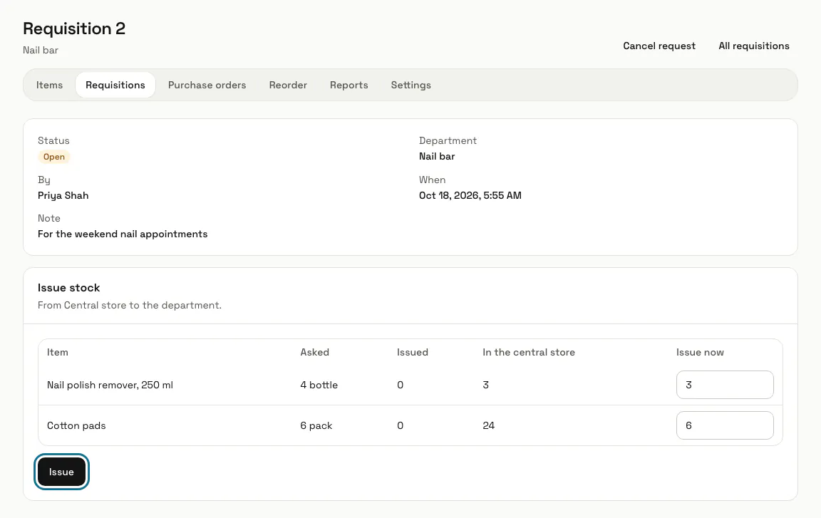Focus the Issue now field for Cotton pads

tap(725, 425)
